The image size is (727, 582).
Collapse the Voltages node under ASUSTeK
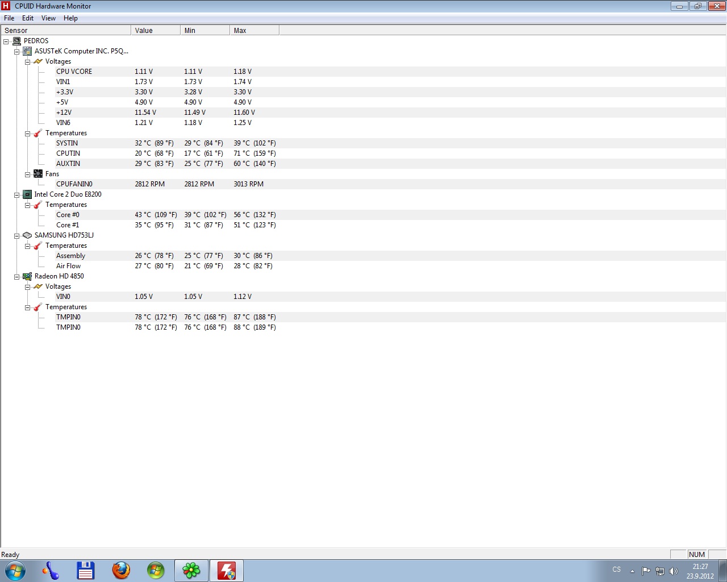click(27, 62)
